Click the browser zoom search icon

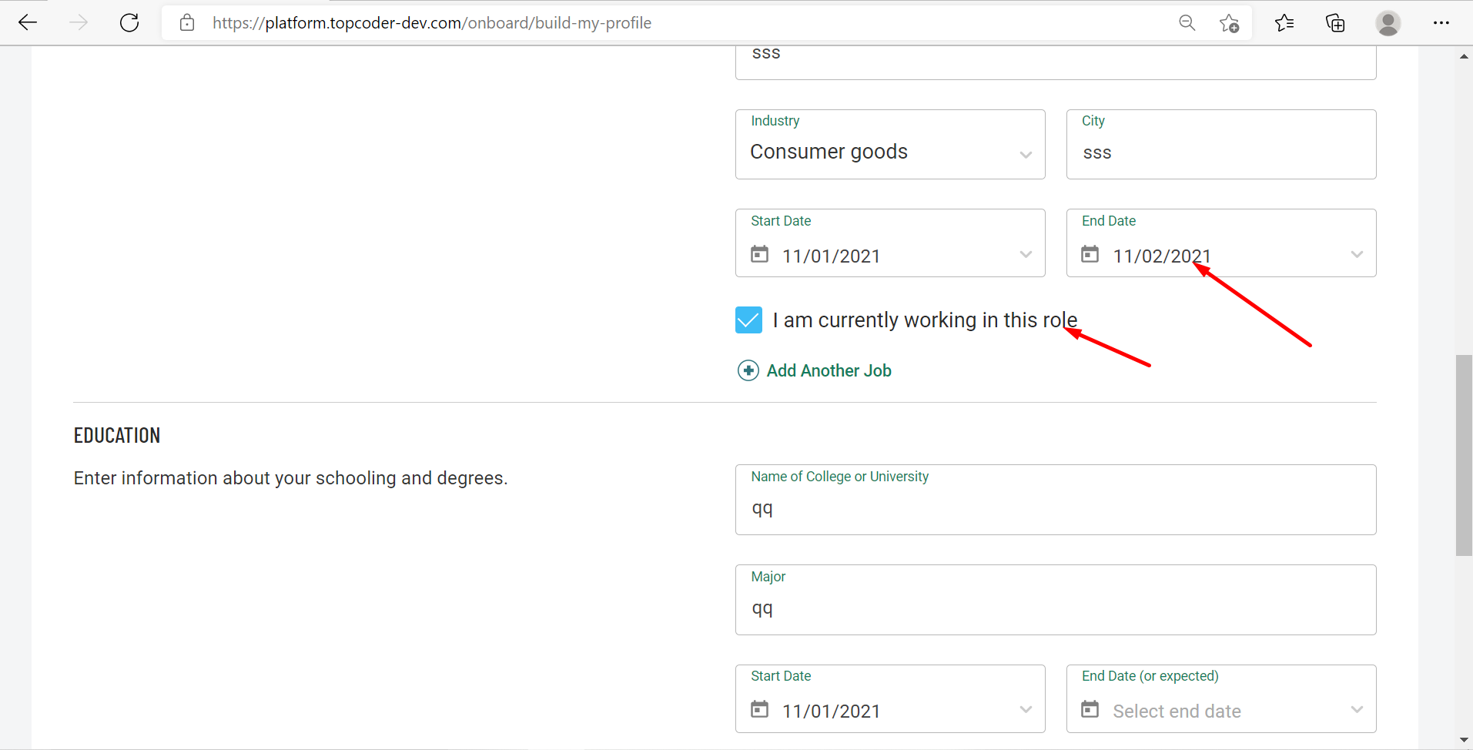[x=1187, y=22]
